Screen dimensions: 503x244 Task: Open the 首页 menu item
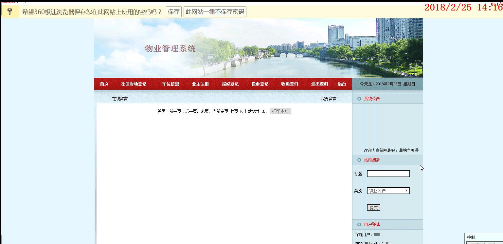click(104, 84)
